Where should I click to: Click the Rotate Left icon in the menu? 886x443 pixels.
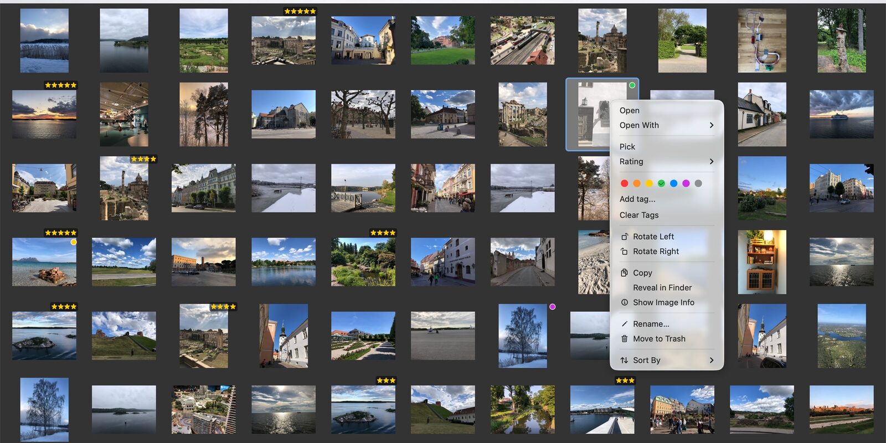624,236
